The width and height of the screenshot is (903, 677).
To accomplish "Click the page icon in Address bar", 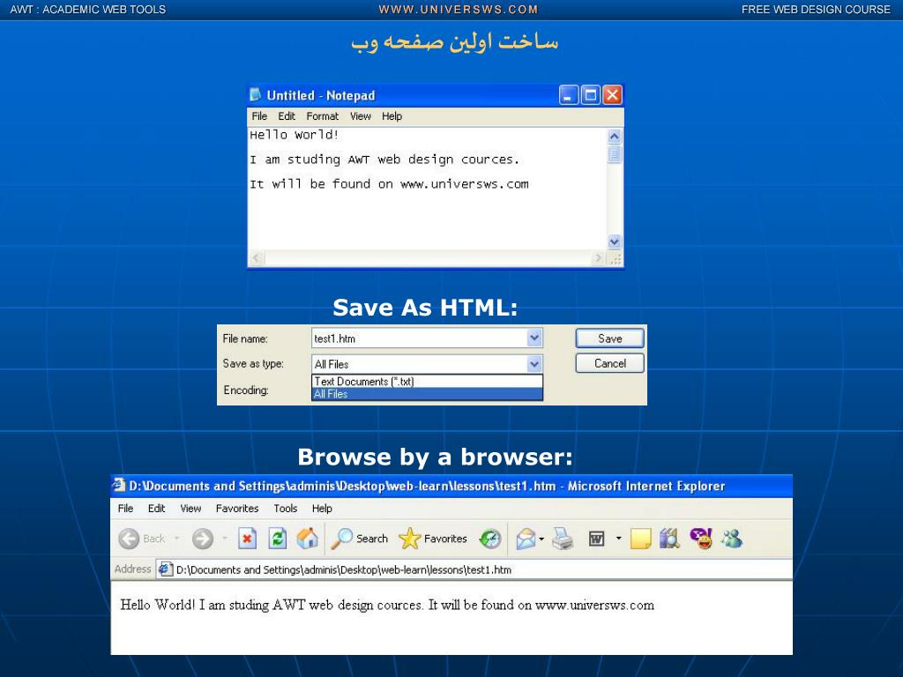I will coord(165,569).
